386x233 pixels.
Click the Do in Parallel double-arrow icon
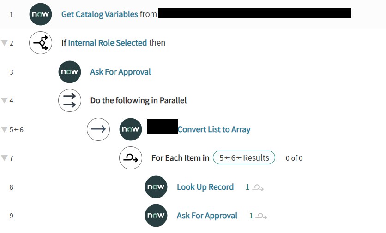70,100
